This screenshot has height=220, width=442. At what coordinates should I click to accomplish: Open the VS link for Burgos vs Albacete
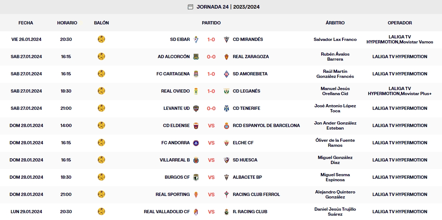[211, 177]
